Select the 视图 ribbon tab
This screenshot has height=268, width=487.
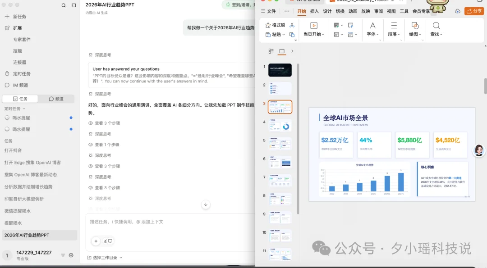point(391,11)
